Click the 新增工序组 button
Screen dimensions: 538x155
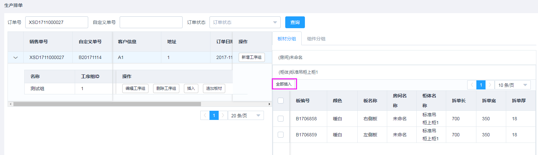pyautogui.click(x=251, y=57)
